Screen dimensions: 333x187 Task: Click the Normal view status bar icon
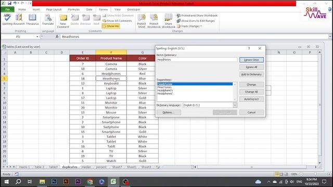click(x=277, y=174)
